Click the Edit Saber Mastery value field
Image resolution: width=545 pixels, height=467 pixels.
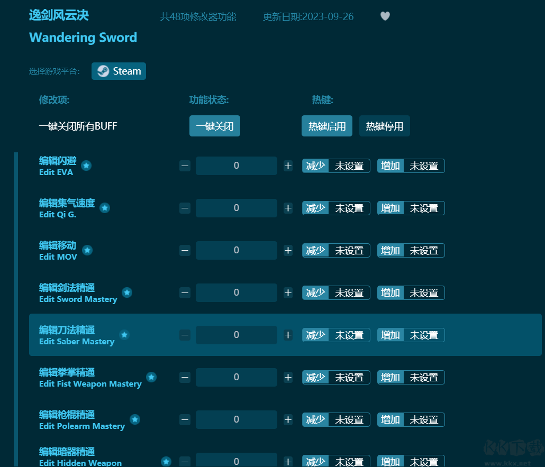pyautogui.click(x=237, y=335)
